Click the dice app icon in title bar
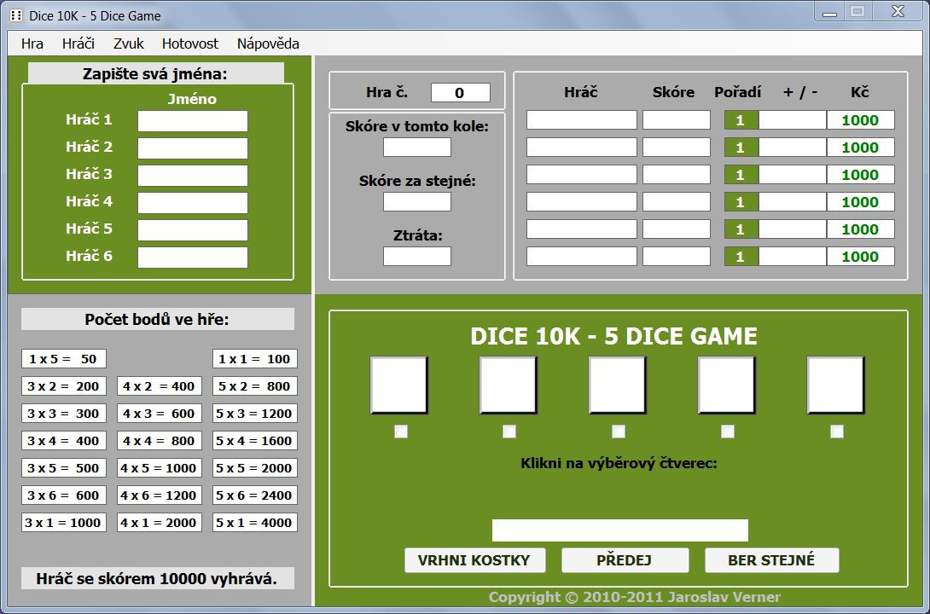 (16, 15)
